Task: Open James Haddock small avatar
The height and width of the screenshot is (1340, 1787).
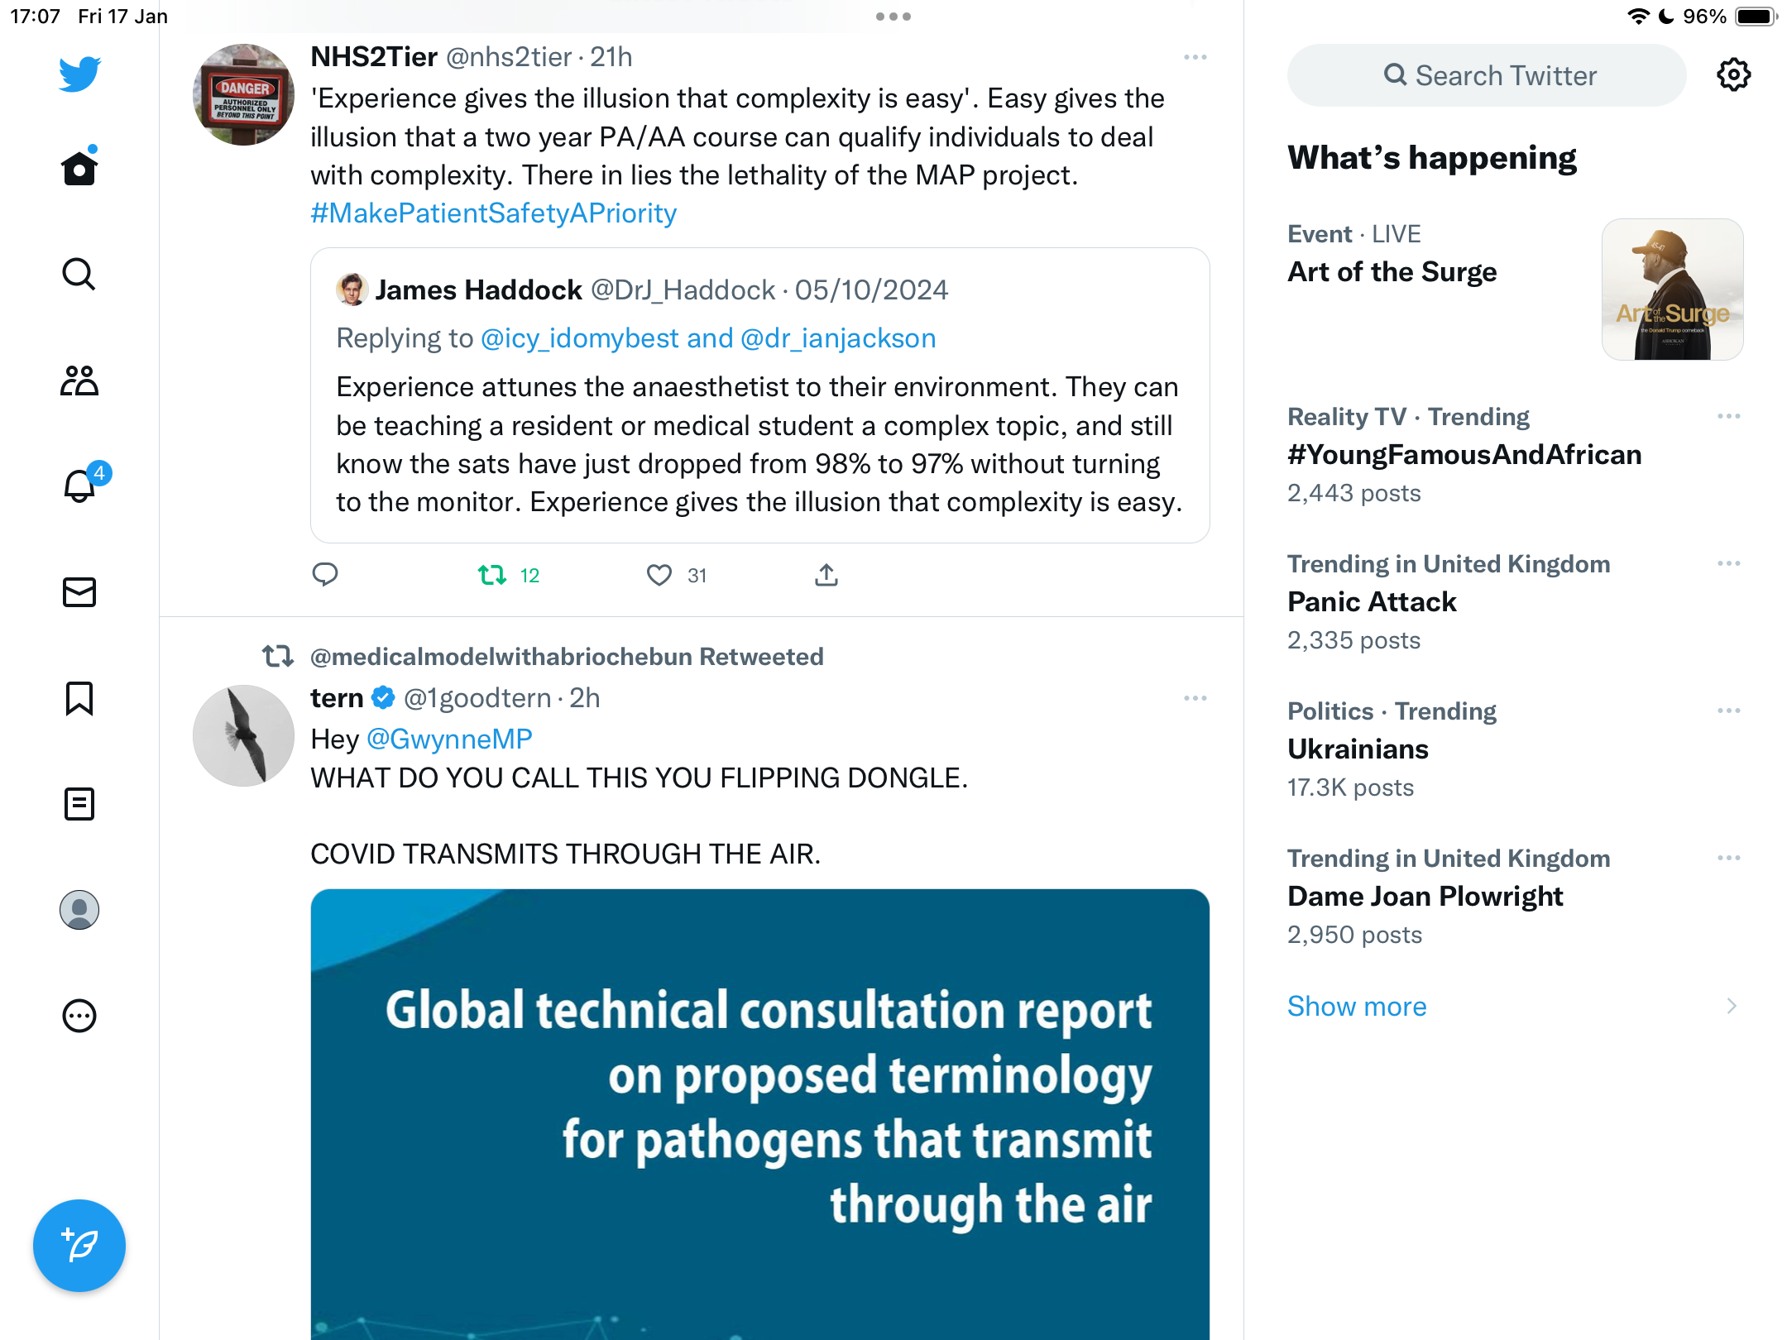Action: (352, 290)
